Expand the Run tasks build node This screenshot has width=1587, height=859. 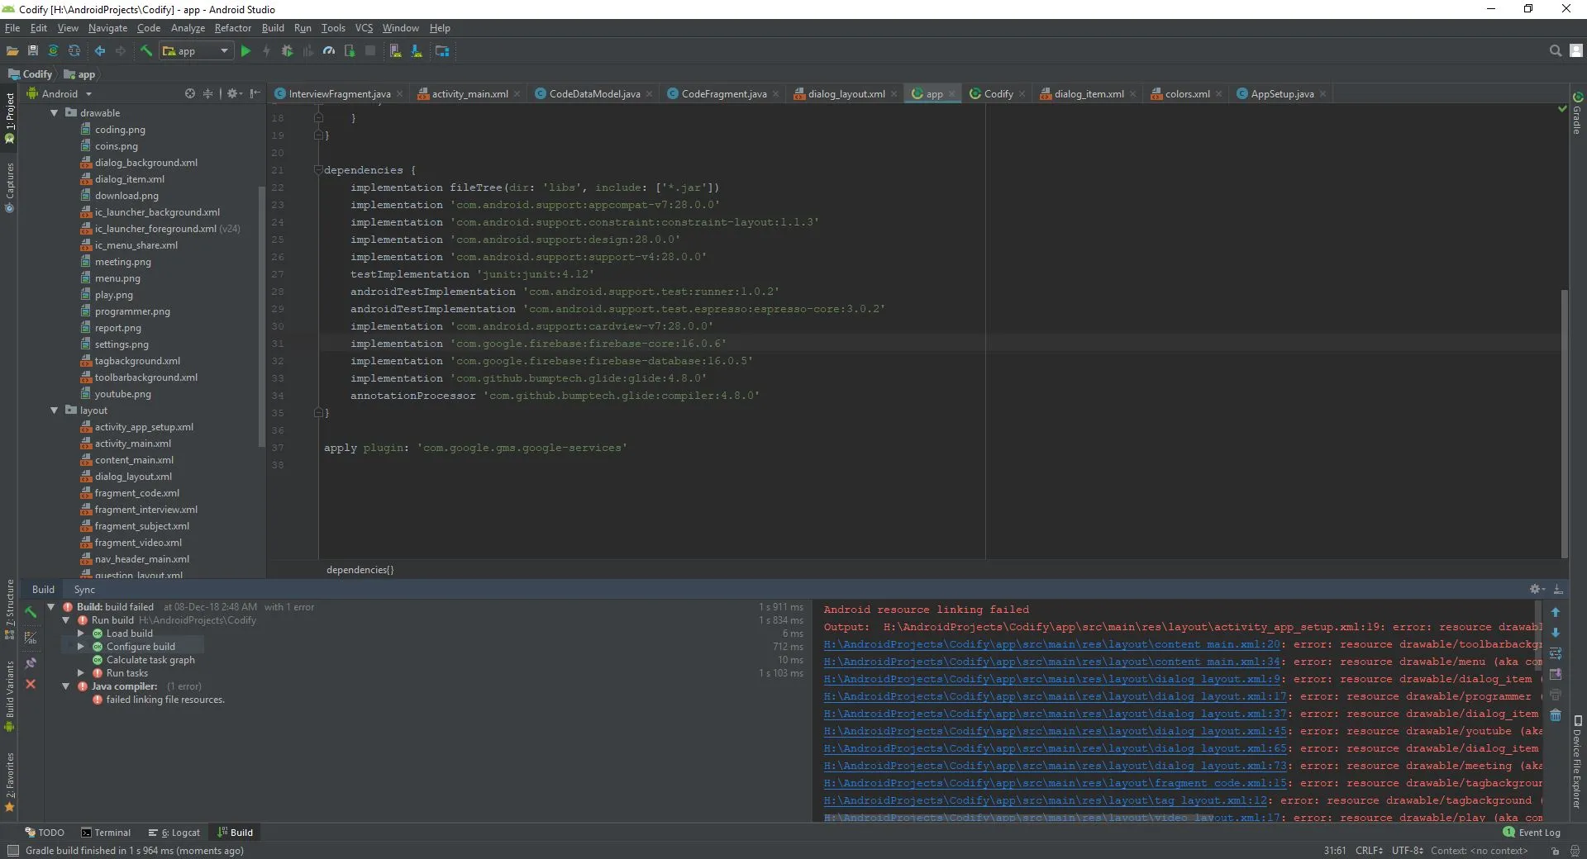[x=81, y=673]
